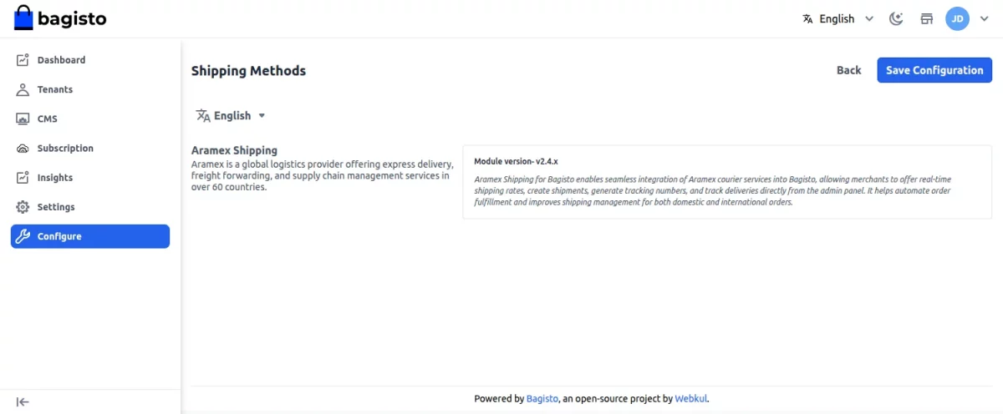Expand the profile dropdown chevron
1003x414 pixels.
(x=984, y=18)
